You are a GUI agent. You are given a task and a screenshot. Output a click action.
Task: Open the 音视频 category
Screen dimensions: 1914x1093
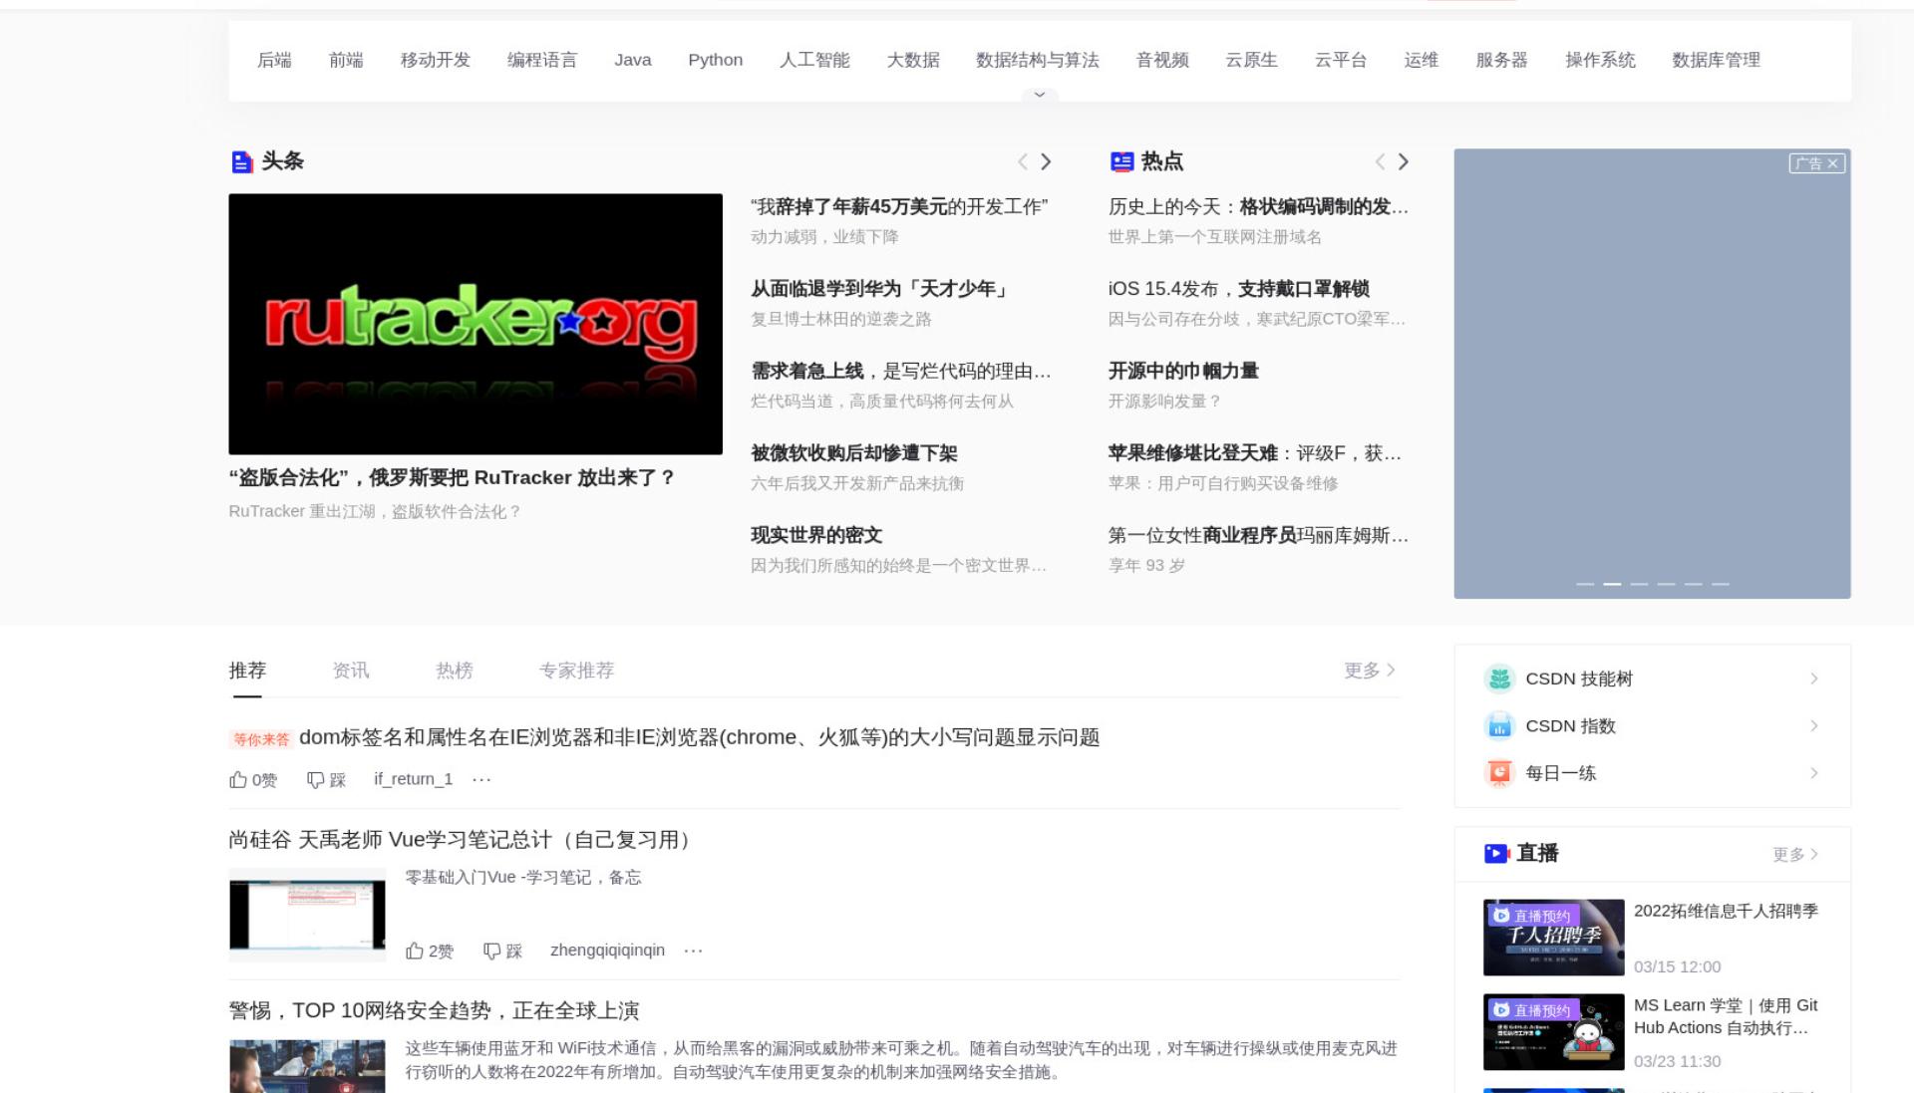pos(1162,60)
